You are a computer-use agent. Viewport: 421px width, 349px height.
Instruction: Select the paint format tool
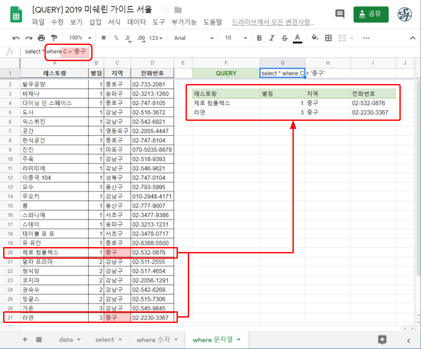54,38
